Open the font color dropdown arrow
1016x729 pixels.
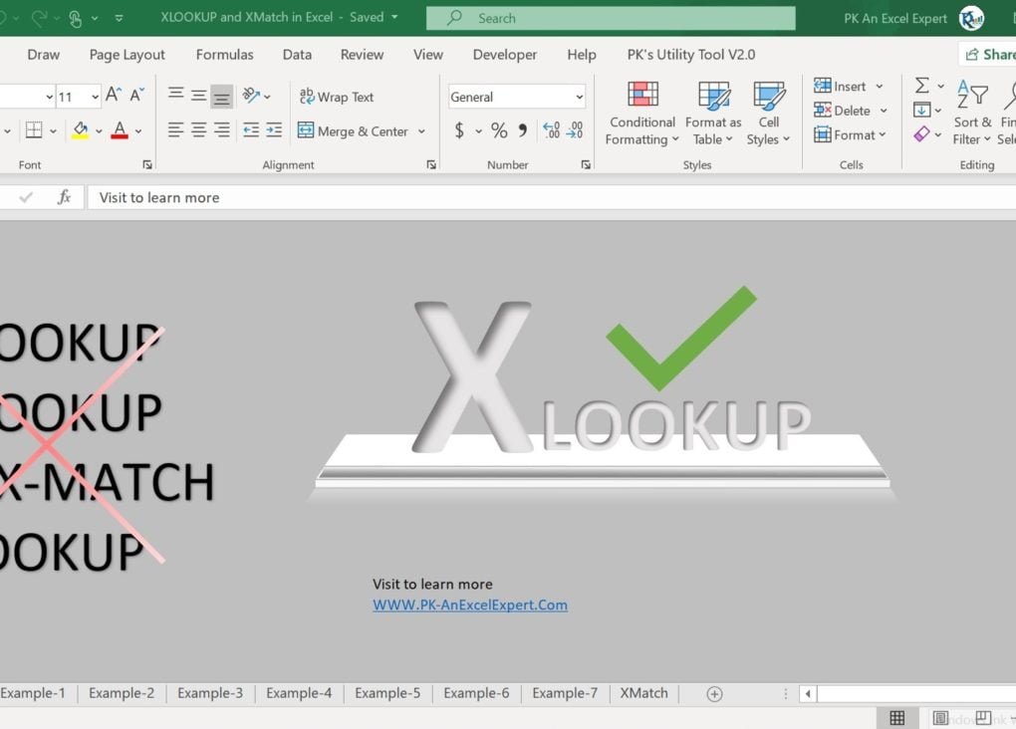pyautogui.click(x=138, y=130)
